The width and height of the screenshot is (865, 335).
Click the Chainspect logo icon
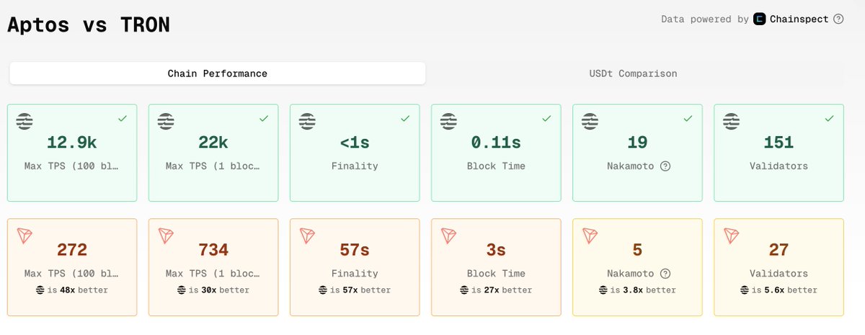[x=760, y=19]
